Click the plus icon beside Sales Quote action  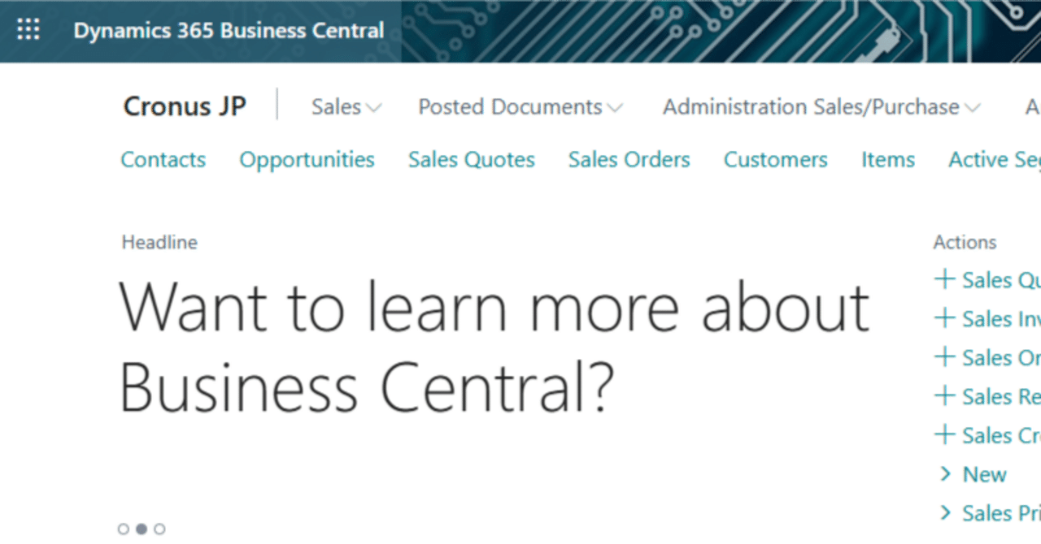point(945,279)
